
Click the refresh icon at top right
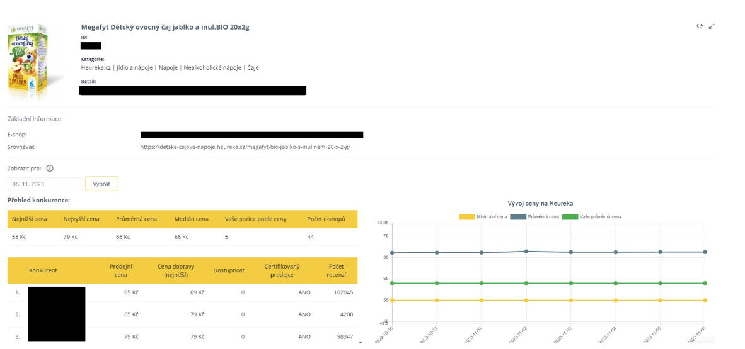click(x=700, y=26)
